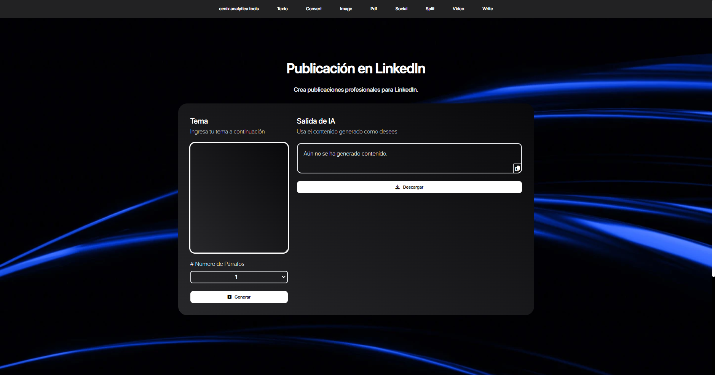Open the Split menu
The height and width of the screenshot is (375, 715).
(x=430, y=9)
